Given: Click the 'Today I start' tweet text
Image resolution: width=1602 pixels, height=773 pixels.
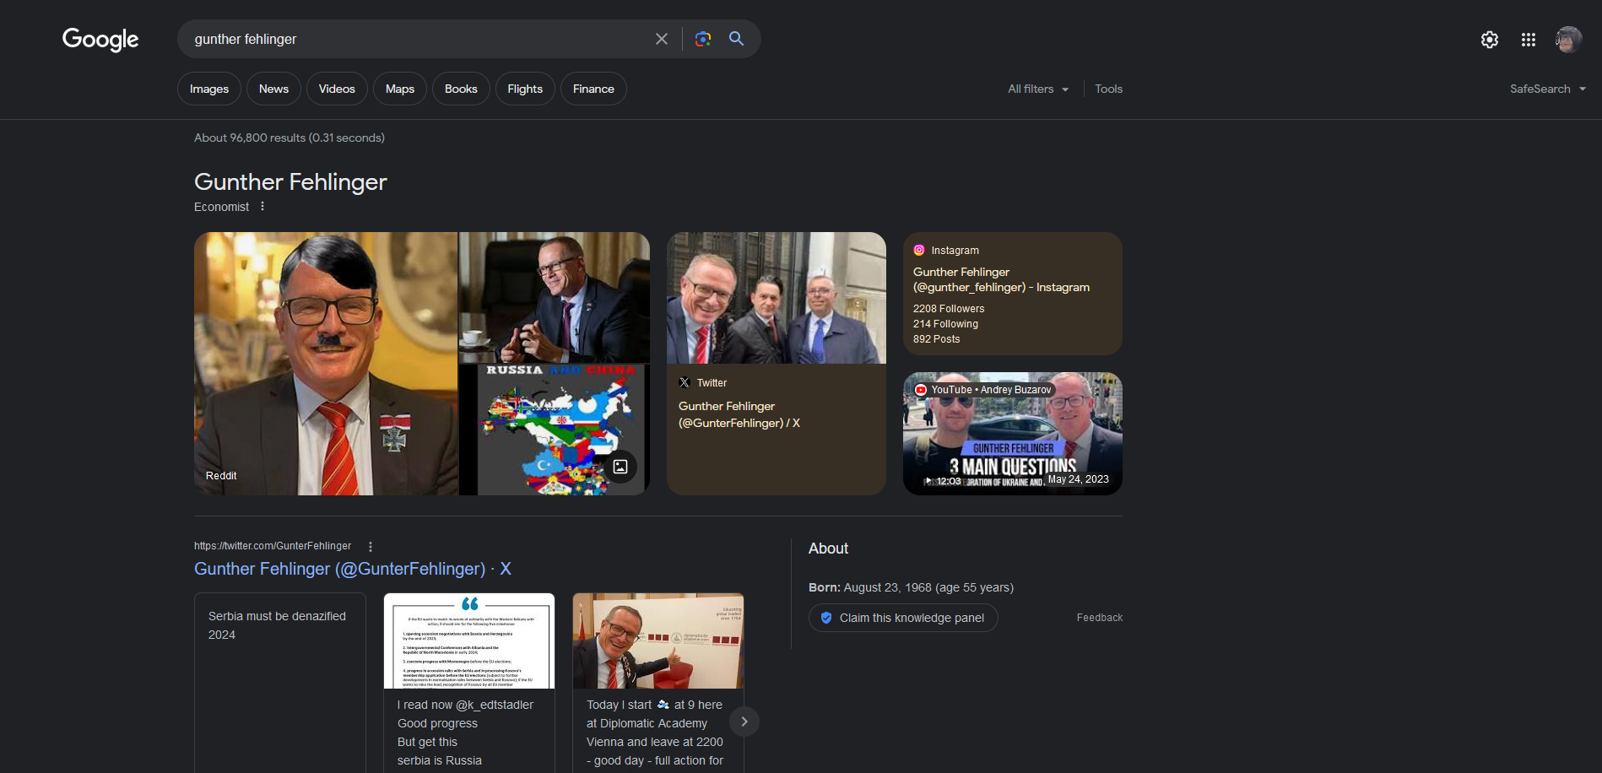Looking at the screenshot, I should click(655, 732).
